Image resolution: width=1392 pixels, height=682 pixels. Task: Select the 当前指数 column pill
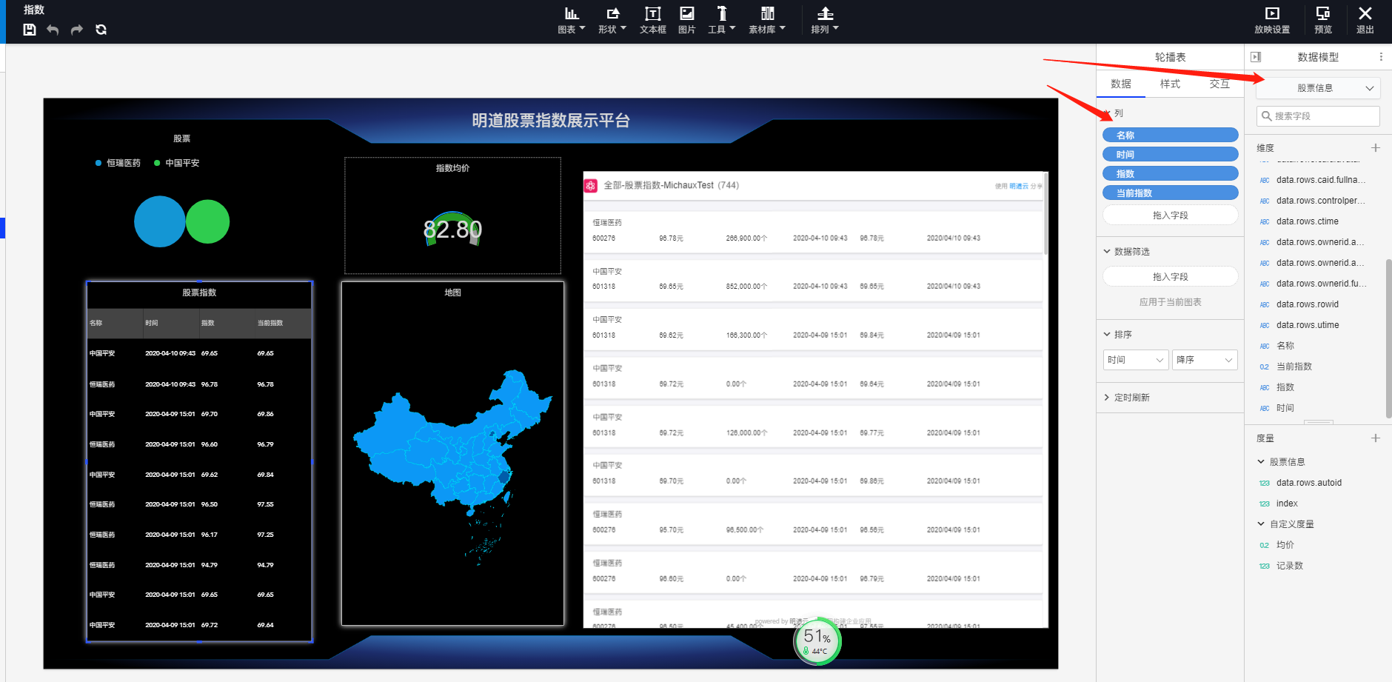tap(1170, 193)
